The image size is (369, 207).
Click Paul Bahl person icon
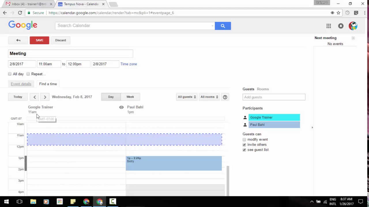[x=245, y=125]
